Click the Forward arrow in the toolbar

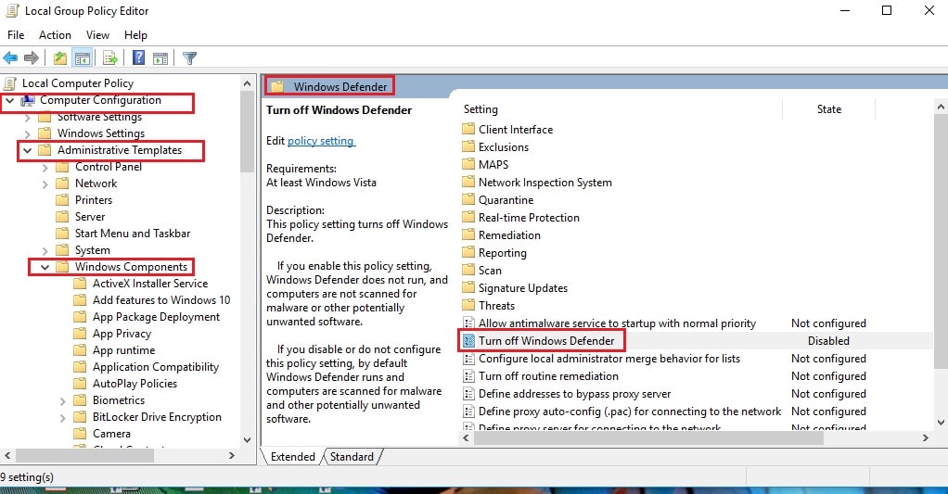pyautogui.click(x=32, y=58)
